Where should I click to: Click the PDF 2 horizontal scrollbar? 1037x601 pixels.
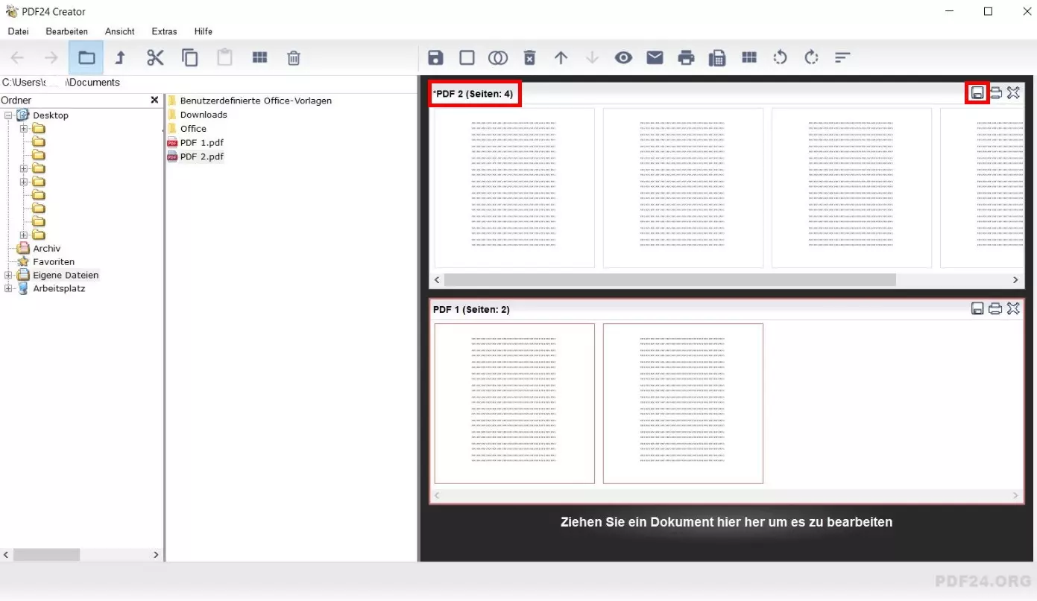pyautogui.click(x=669, y=280)
